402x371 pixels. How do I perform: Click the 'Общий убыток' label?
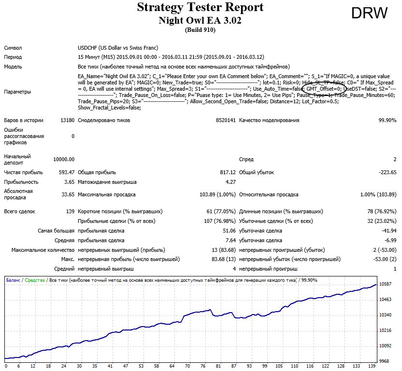[x=257, y=173]
